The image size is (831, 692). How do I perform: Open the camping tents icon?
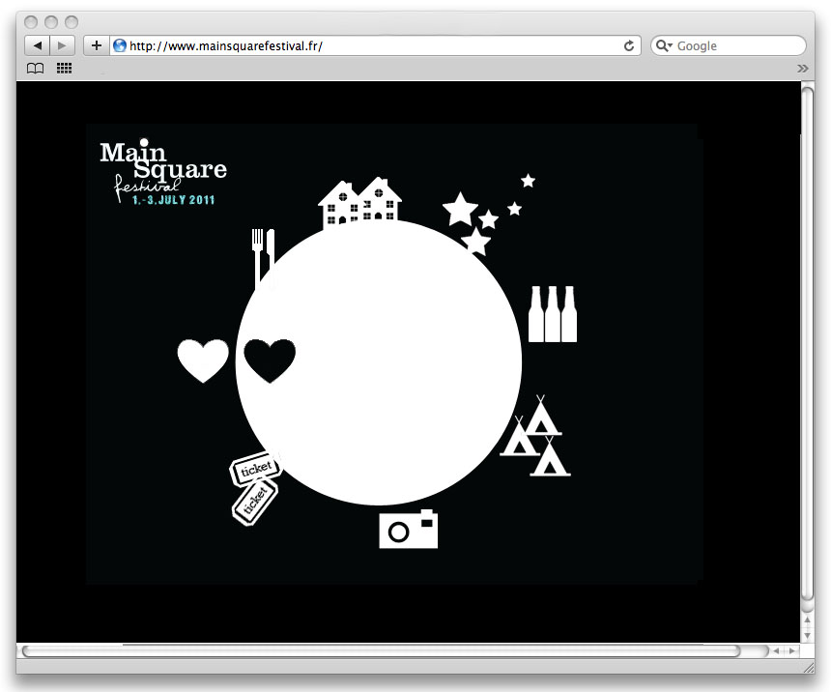pos(536,436)
